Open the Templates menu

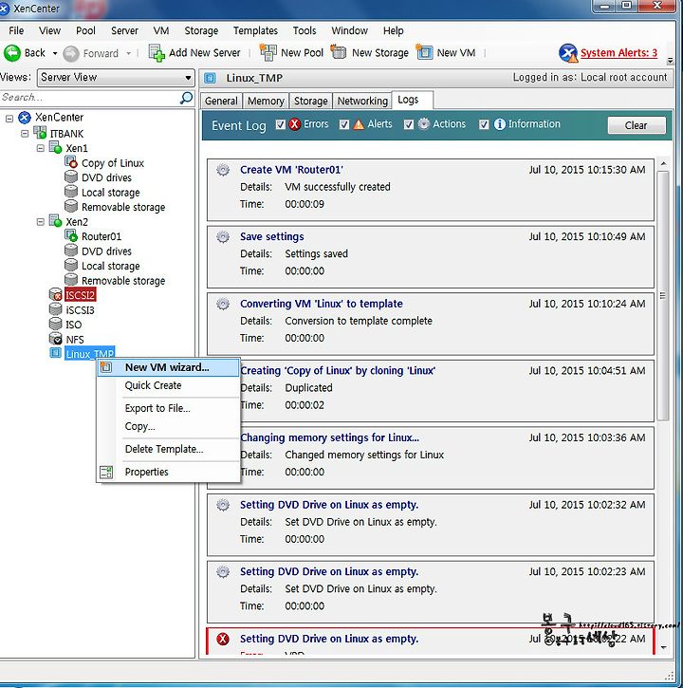coord(255,30)
